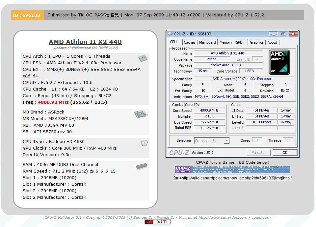Click the Cores count field

click(x=257, y=140)
